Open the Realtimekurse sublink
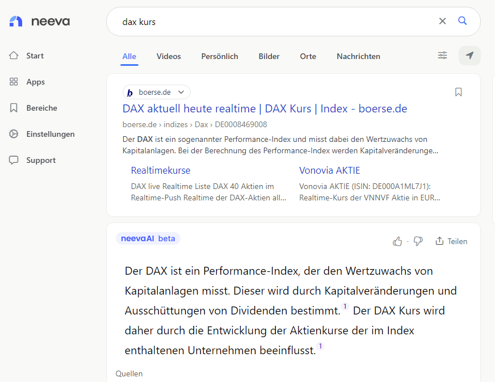Screen dimensions: 495x382 point(161,170)
